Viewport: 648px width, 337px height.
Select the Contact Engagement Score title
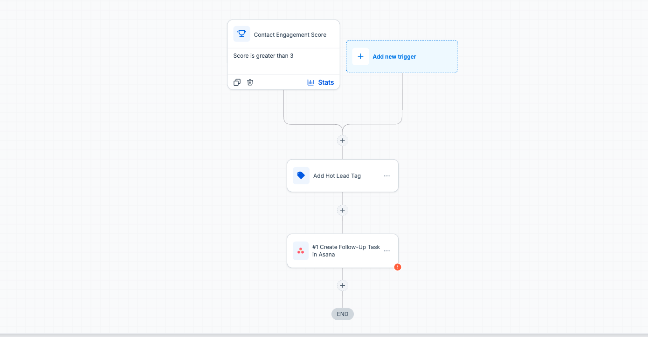[290, 35]
